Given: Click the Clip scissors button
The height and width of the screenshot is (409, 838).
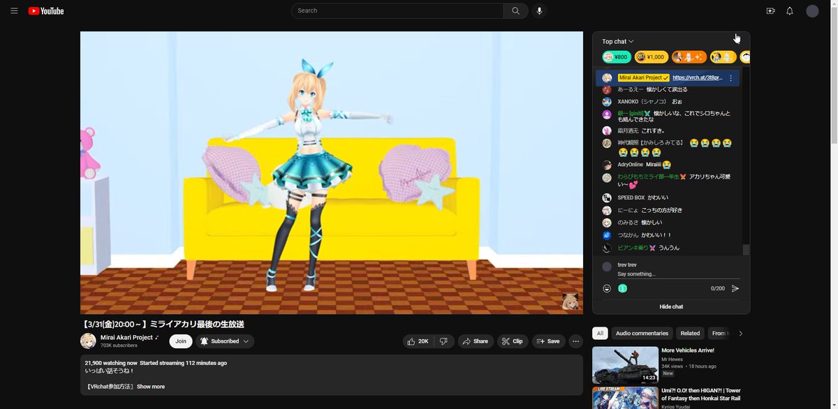Looking at the screenshot, I should coord(513,341).
